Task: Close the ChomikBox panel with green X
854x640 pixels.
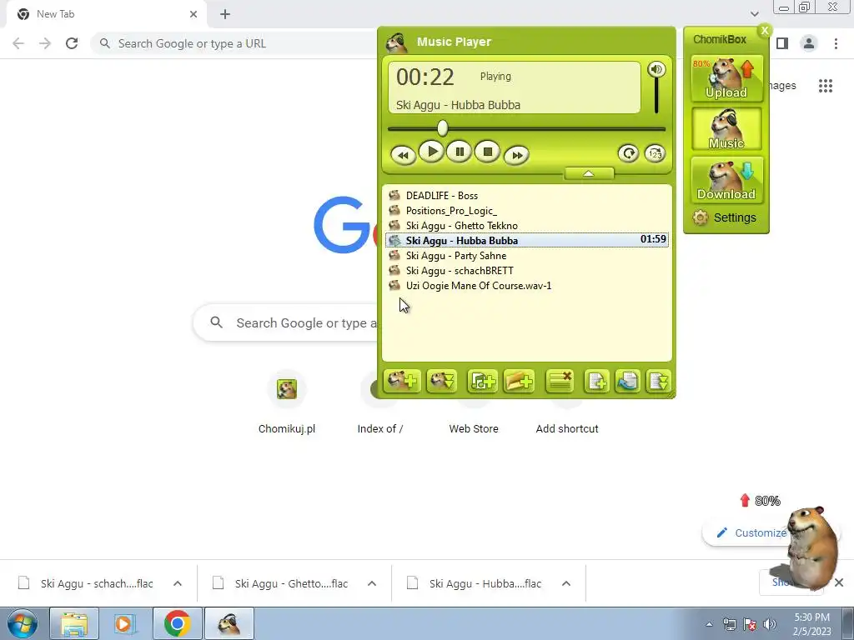Action: coord(765,31)
